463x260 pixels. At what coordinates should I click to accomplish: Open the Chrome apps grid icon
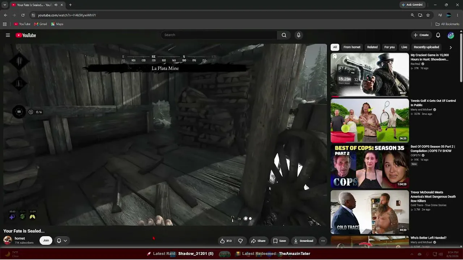5,24
